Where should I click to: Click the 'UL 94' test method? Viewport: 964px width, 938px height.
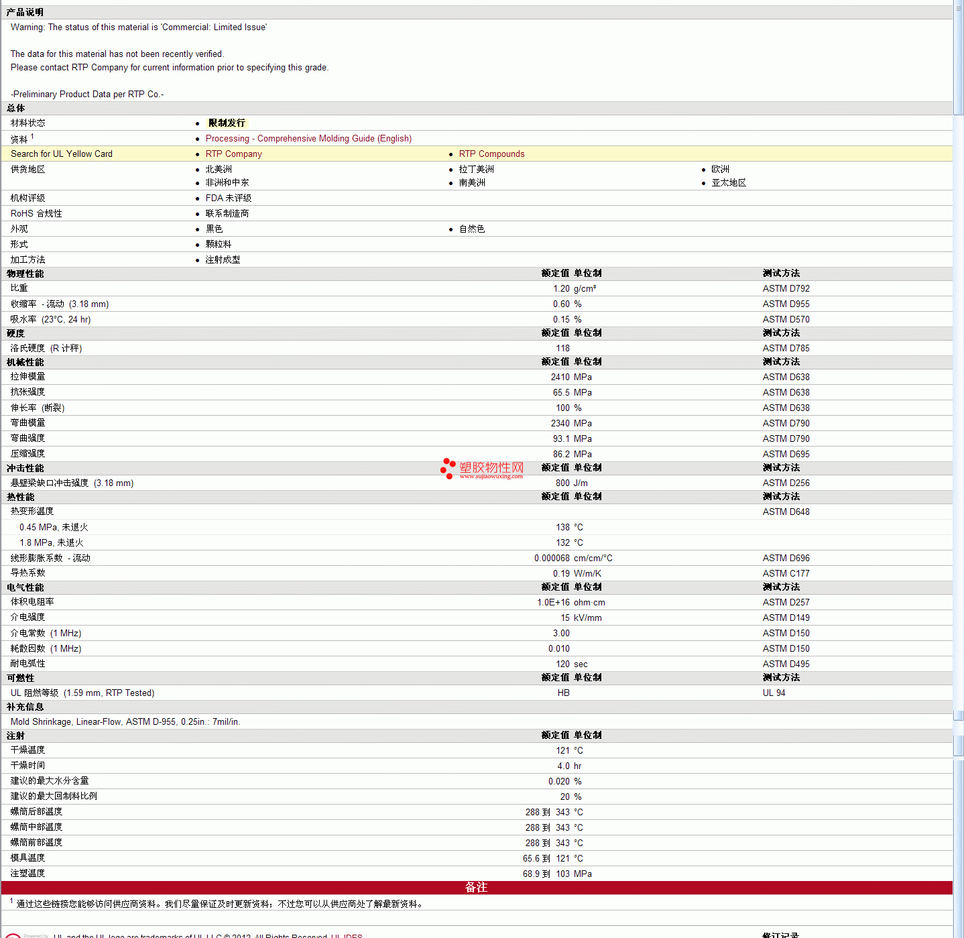(774, 693)
